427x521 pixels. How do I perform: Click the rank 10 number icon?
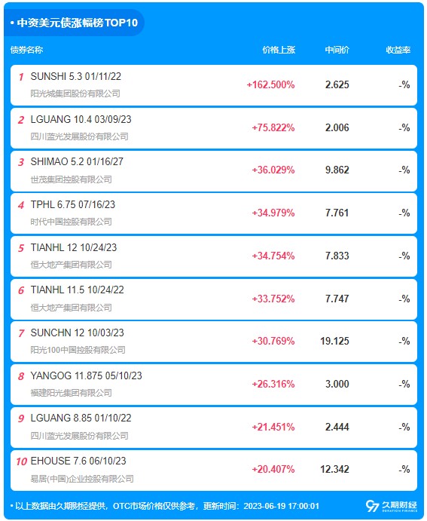click(21, 461)
